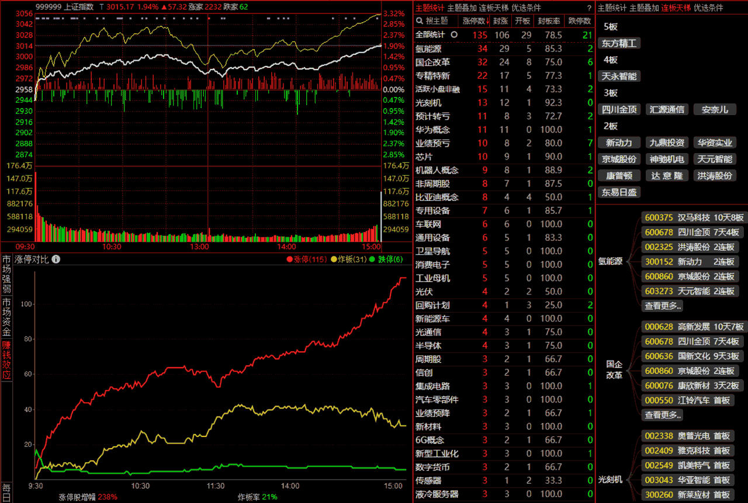Select 全部统计 row in the theme table

point(504,35)
